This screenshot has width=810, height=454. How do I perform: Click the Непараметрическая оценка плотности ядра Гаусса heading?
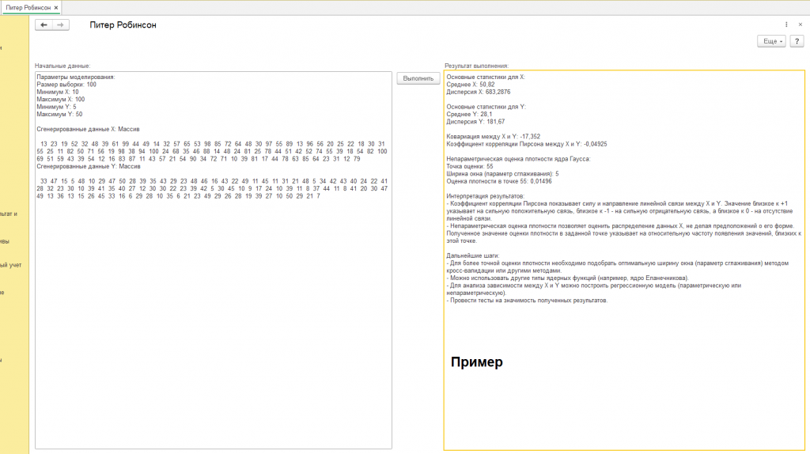pyautogui.click(x=518, y=159)
